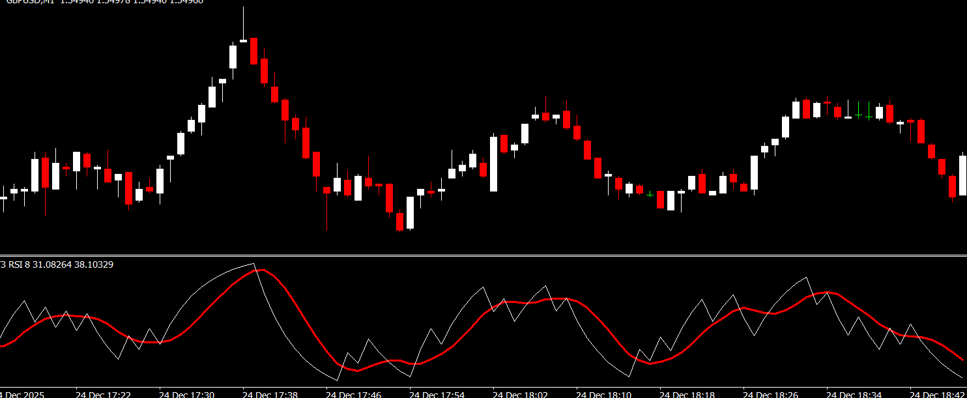Click the 24 Dec 18:34 time label
This screenshot has height=398, width=967.
tap(854, 394)
